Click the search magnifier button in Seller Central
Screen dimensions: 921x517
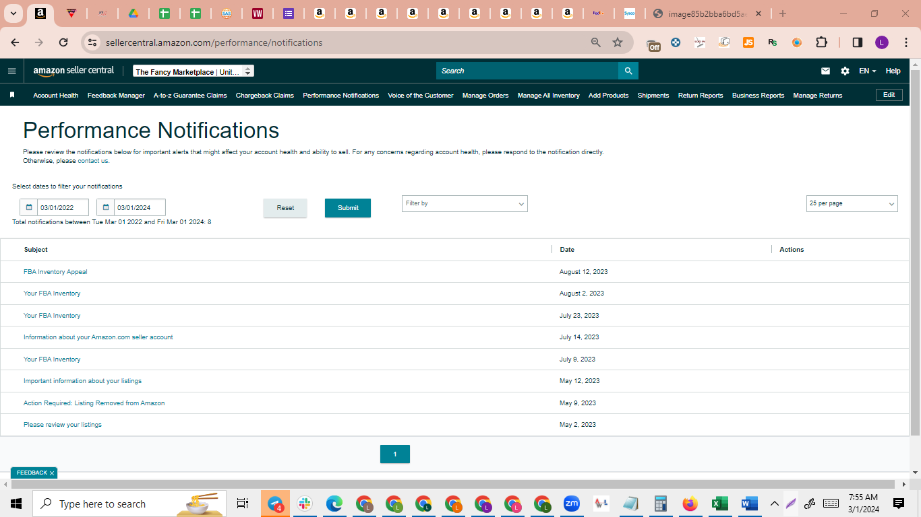[628, 71]
